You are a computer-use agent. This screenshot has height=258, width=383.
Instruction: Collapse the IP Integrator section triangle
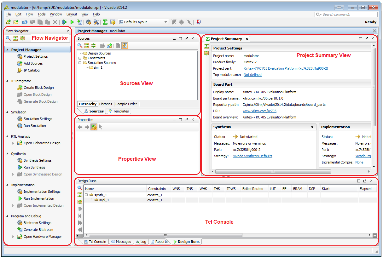click(8, 81)
